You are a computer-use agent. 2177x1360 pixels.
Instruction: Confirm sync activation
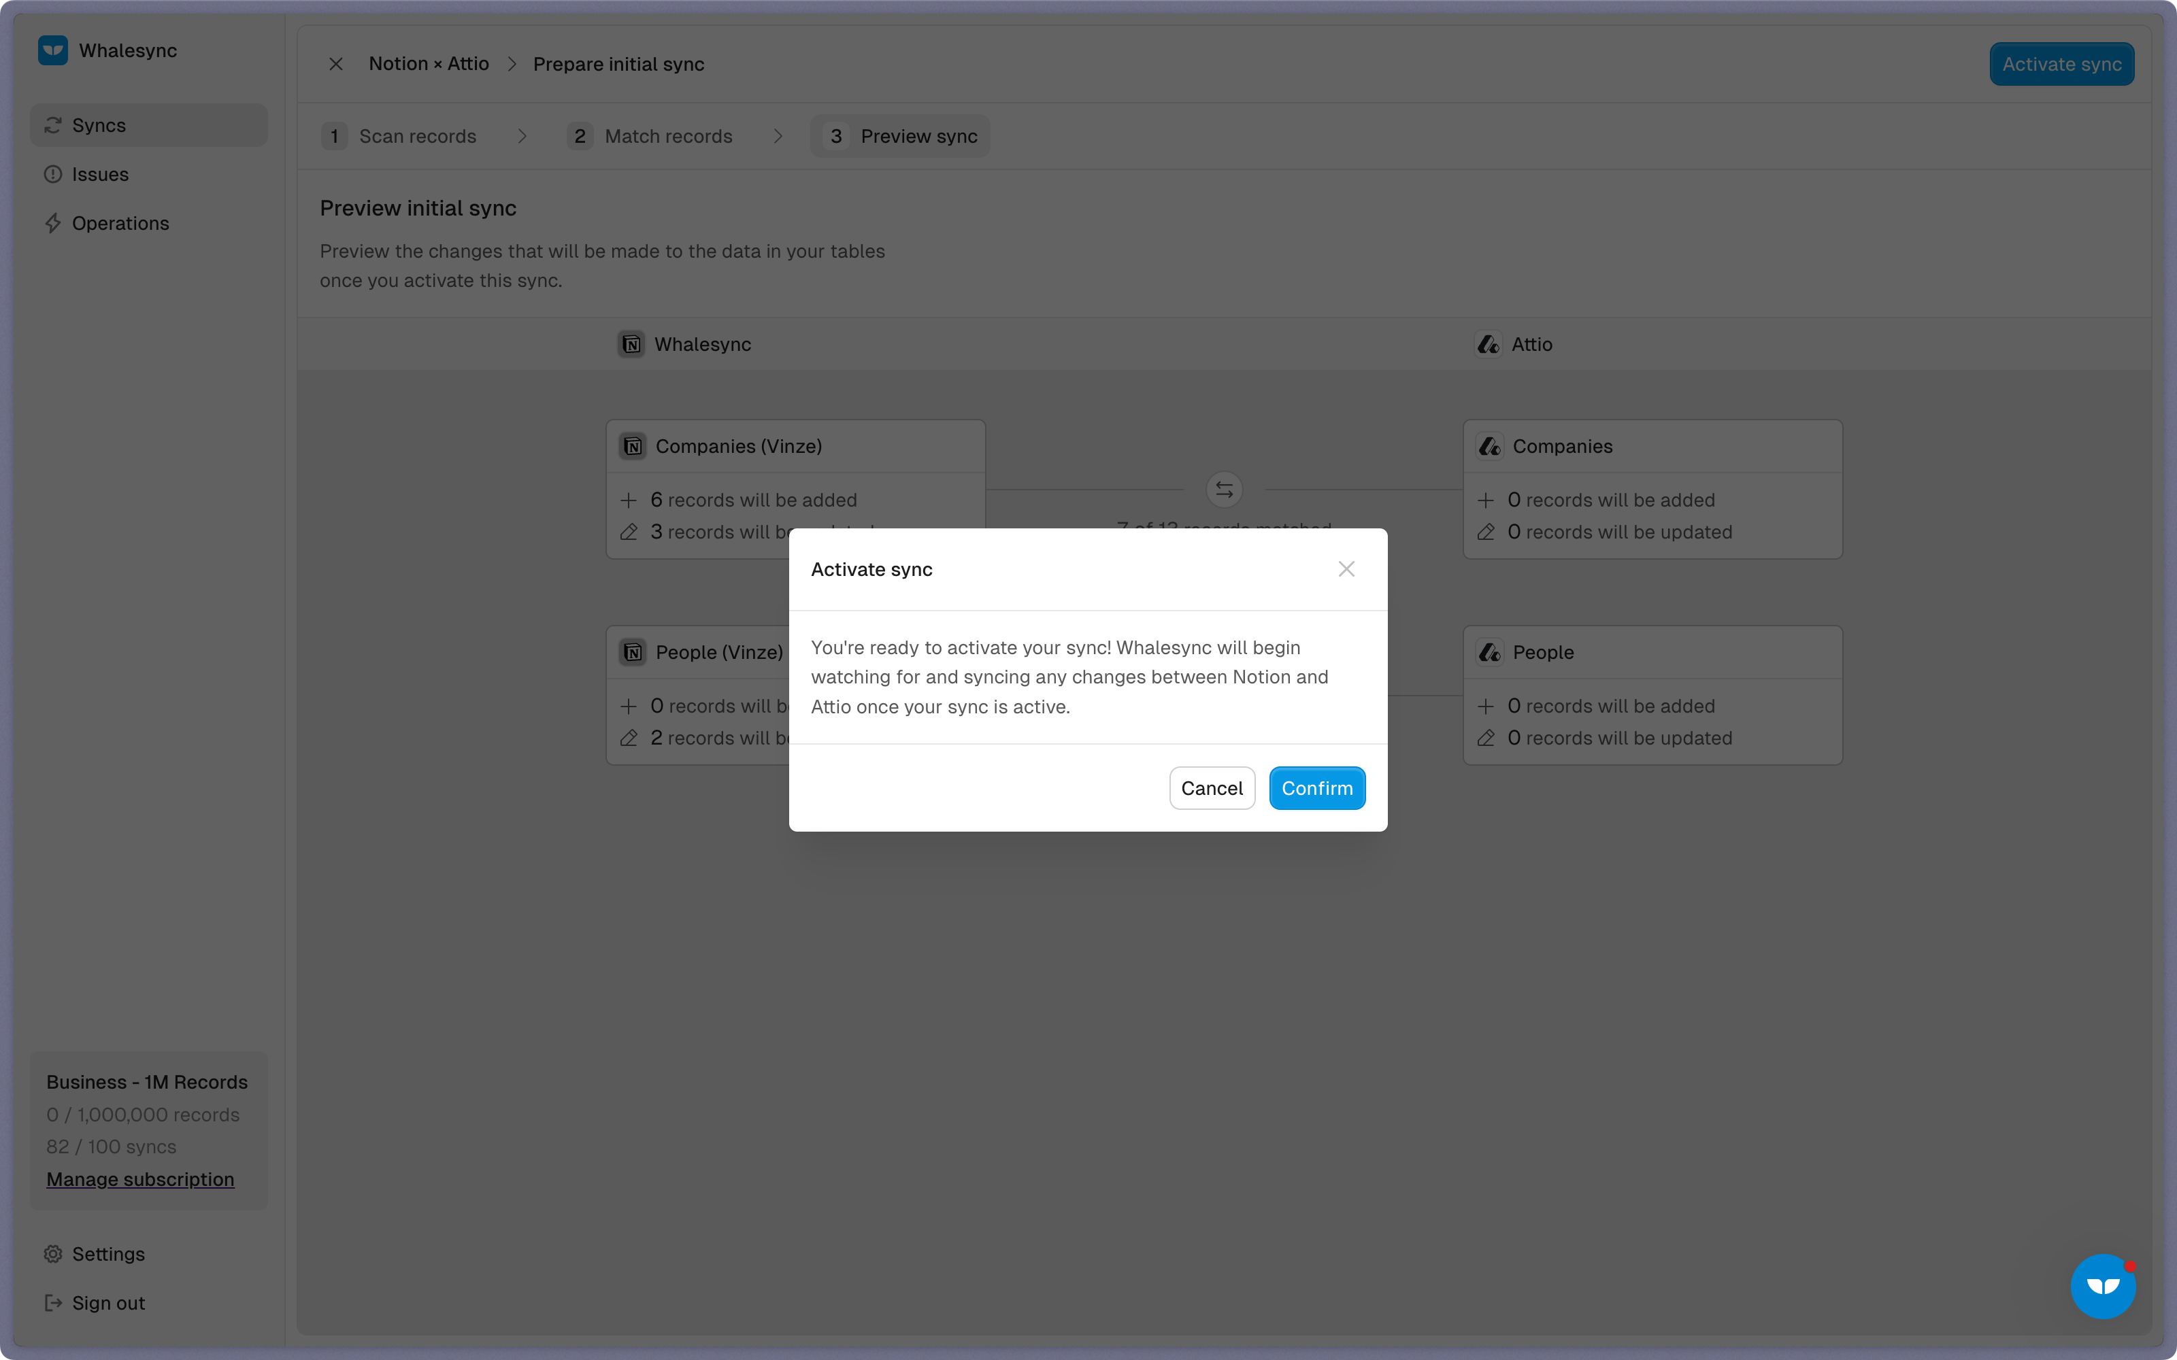tap(1317, 788)
